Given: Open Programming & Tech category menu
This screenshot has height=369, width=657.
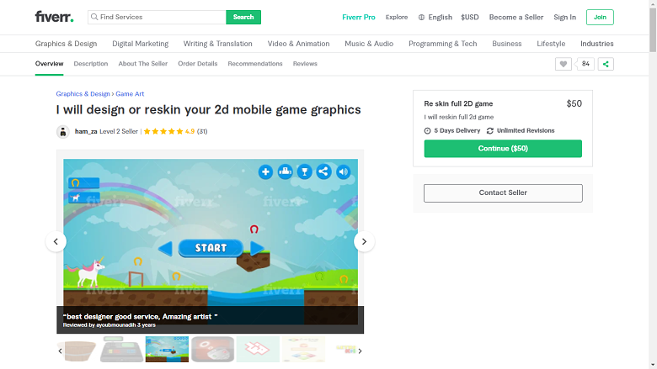Looking at the screenshot, I should 442,44.
